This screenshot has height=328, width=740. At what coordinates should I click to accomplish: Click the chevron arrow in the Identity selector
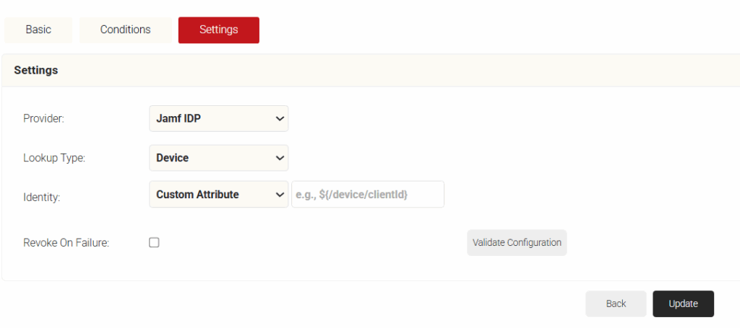(x=280, y=195)
